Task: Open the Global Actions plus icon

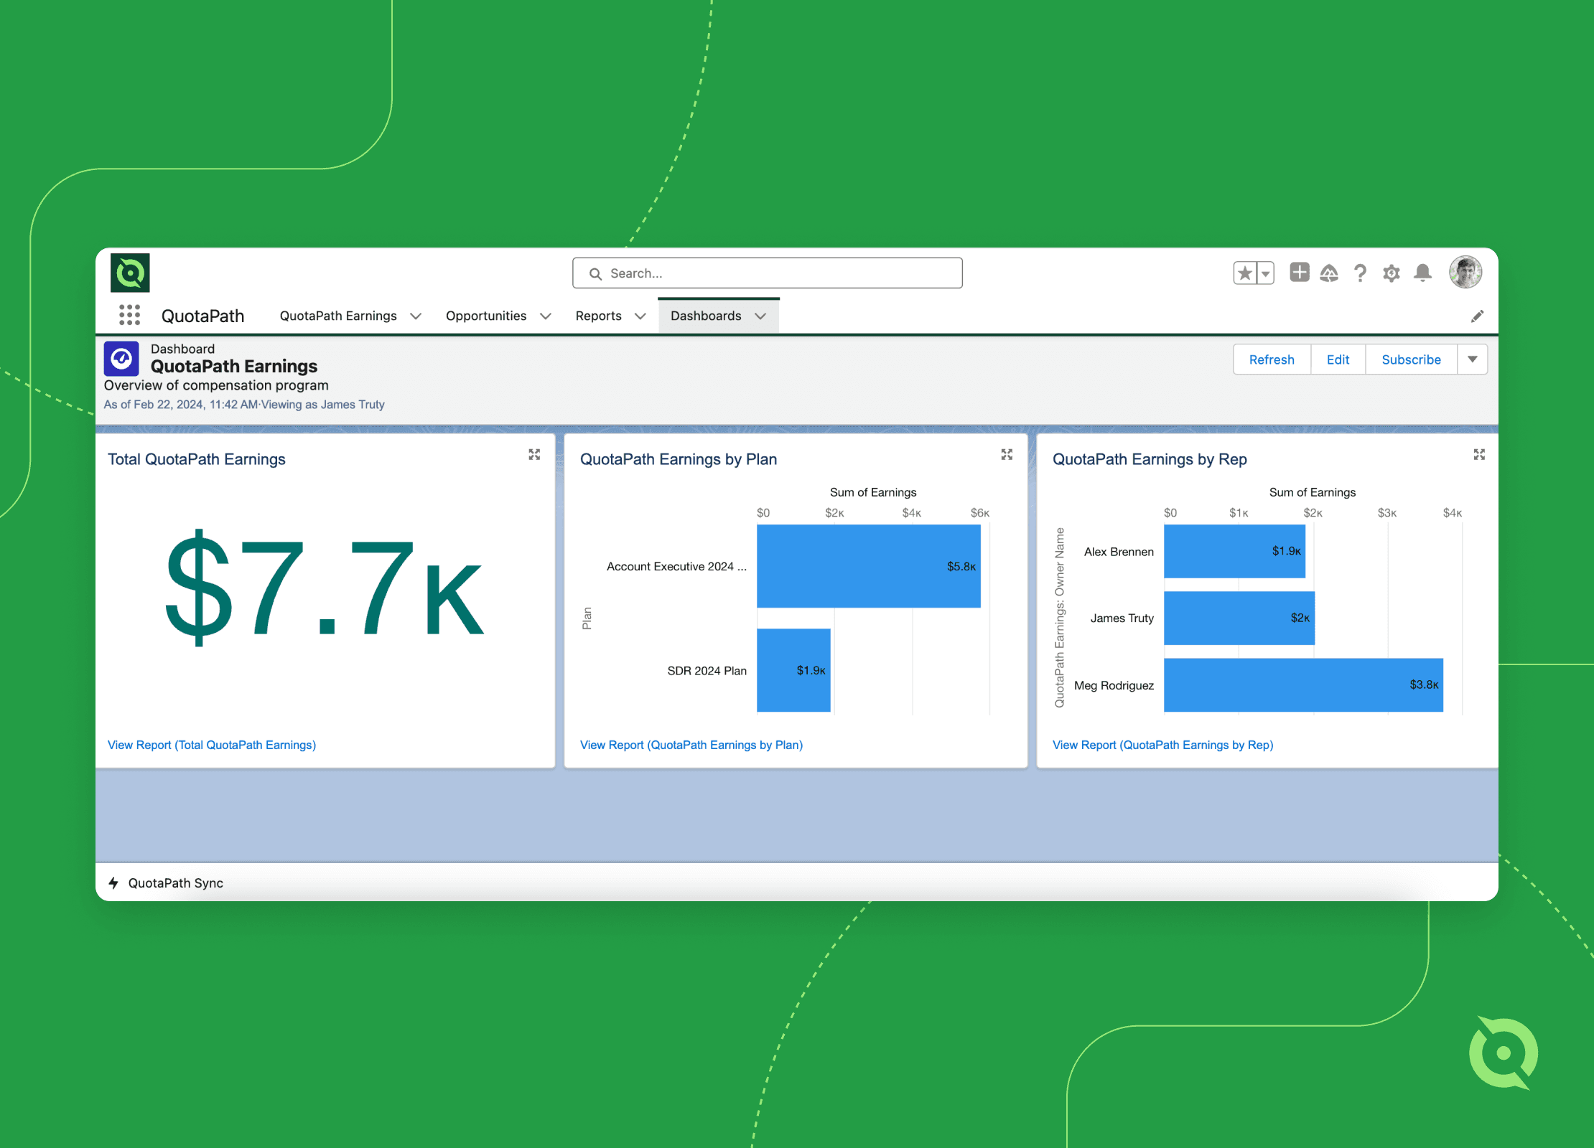Action: click(1300, 273)
